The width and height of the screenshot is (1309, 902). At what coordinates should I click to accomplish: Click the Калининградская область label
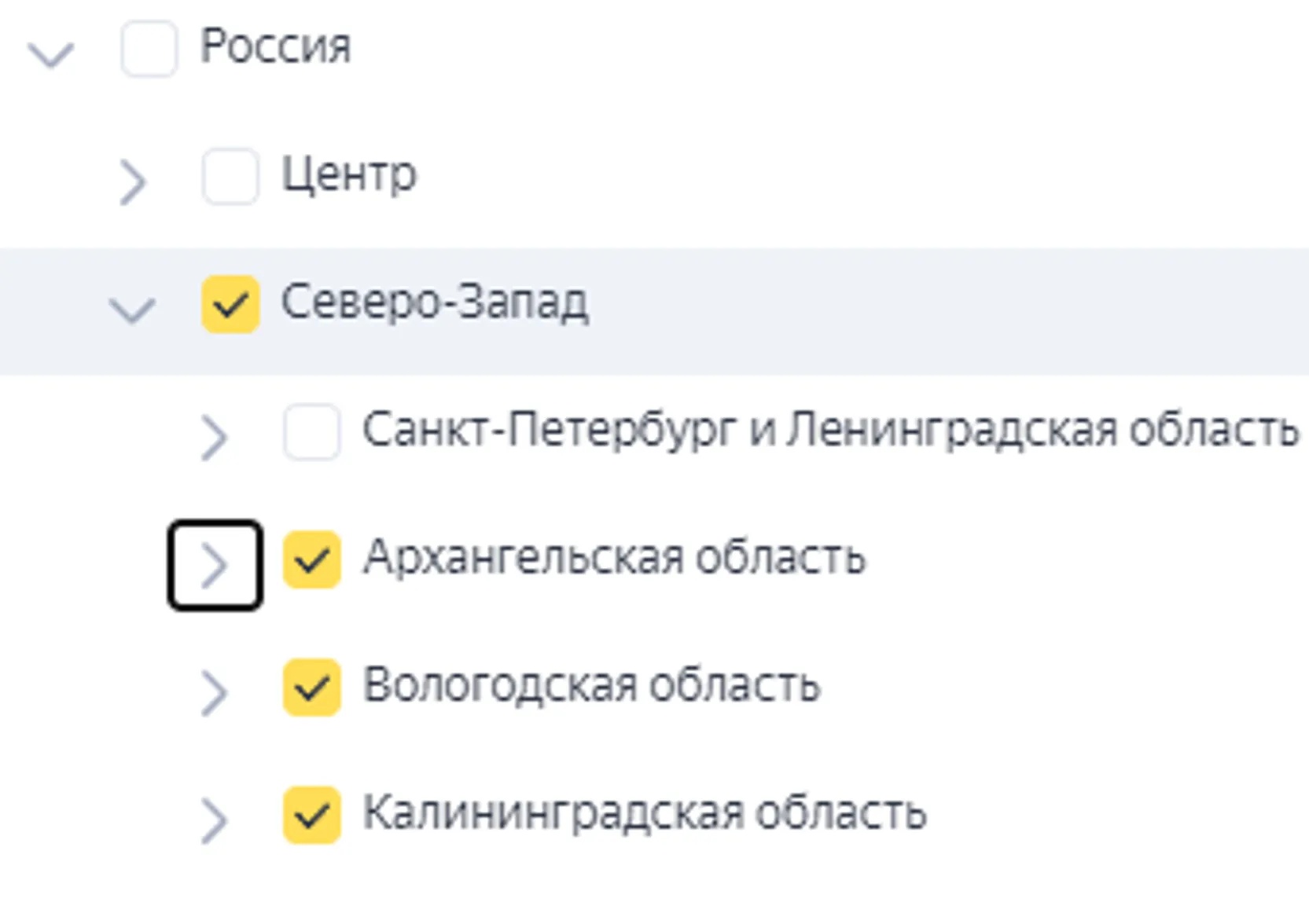click(x=645, y=813)
